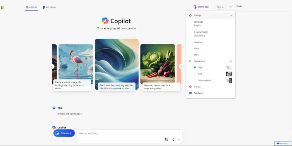Click the Feedback speech bubble icon in menu
Screen dimensions: 292x146
190,93
